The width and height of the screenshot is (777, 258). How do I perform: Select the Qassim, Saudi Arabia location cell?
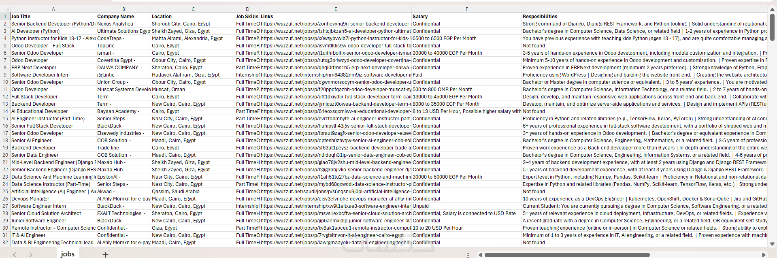(193, 192)
